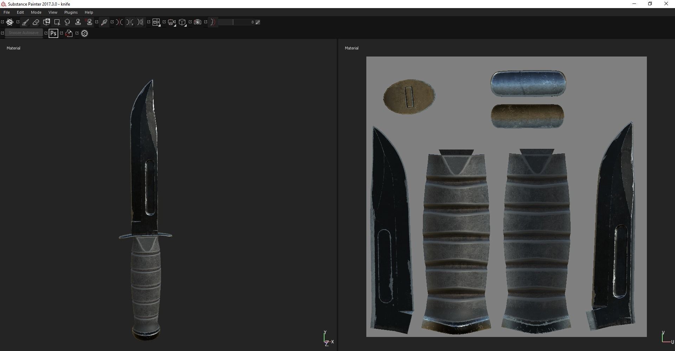The image size is (675, 351).
Task: Open the perspective cube projection dropdown
Action: click(182, 22)
